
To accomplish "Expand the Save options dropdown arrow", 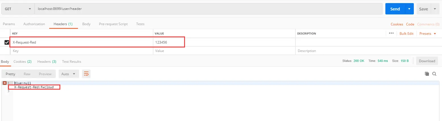I will click(435, 9).
